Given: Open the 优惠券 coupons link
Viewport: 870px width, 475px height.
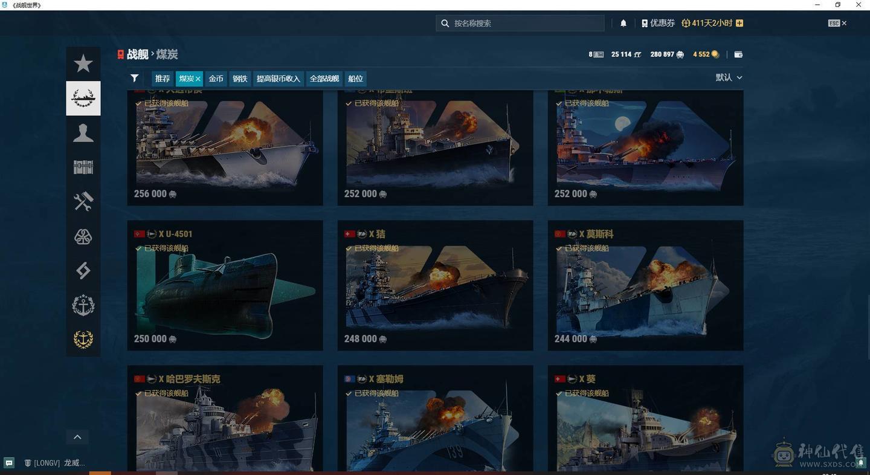Looking at the screenshot, I should pos(658,23).
